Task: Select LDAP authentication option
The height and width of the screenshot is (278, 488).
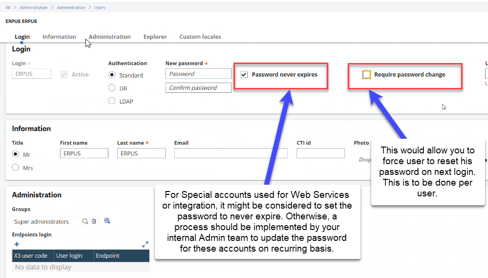Action: pos(112,101)
